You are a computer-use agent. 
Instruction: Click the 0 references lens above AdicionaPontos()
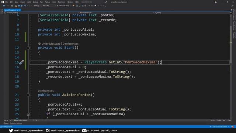tap(46, 91)
